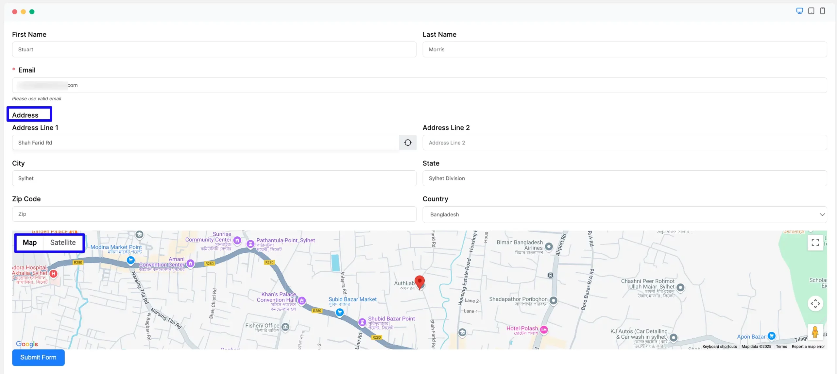
Task: Click map camera pan control icon
Action: click(x=815, y=303)
